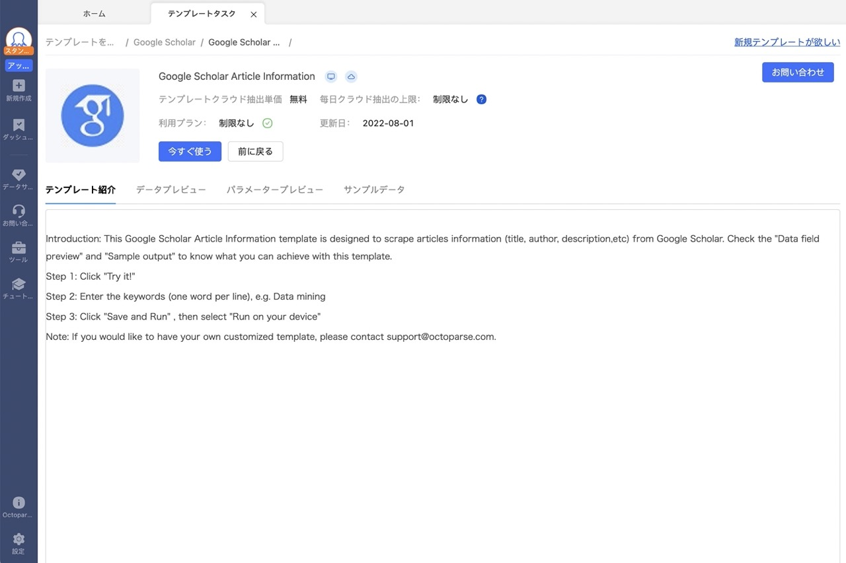The image size is (846, 563).
Task: Switch to the サンプルデータ tab
Action: pyautogui.click(x=374, y=189)
